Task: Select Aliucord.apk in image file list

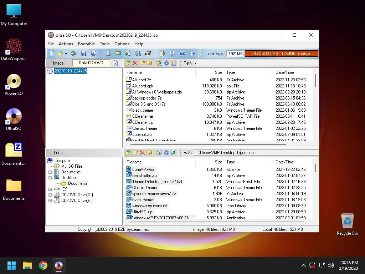Action: click(x=143, y=86)
